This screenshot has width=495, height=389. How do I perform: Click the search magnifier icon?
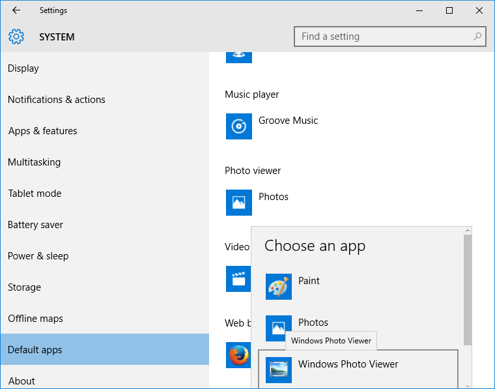pyautogui.click(x=477, y=36)
